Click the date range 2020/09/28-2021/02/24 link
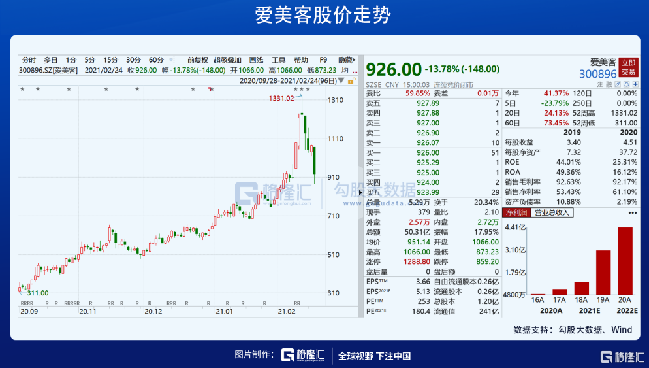Image resolution: width=649 pixels, height=368 pixels. (x=288, y=81)
